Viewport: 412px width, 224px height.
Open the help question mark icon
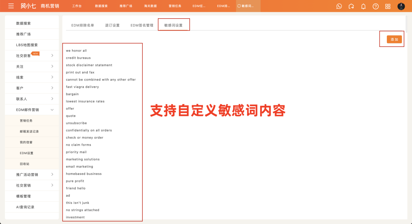coord(375,6)
